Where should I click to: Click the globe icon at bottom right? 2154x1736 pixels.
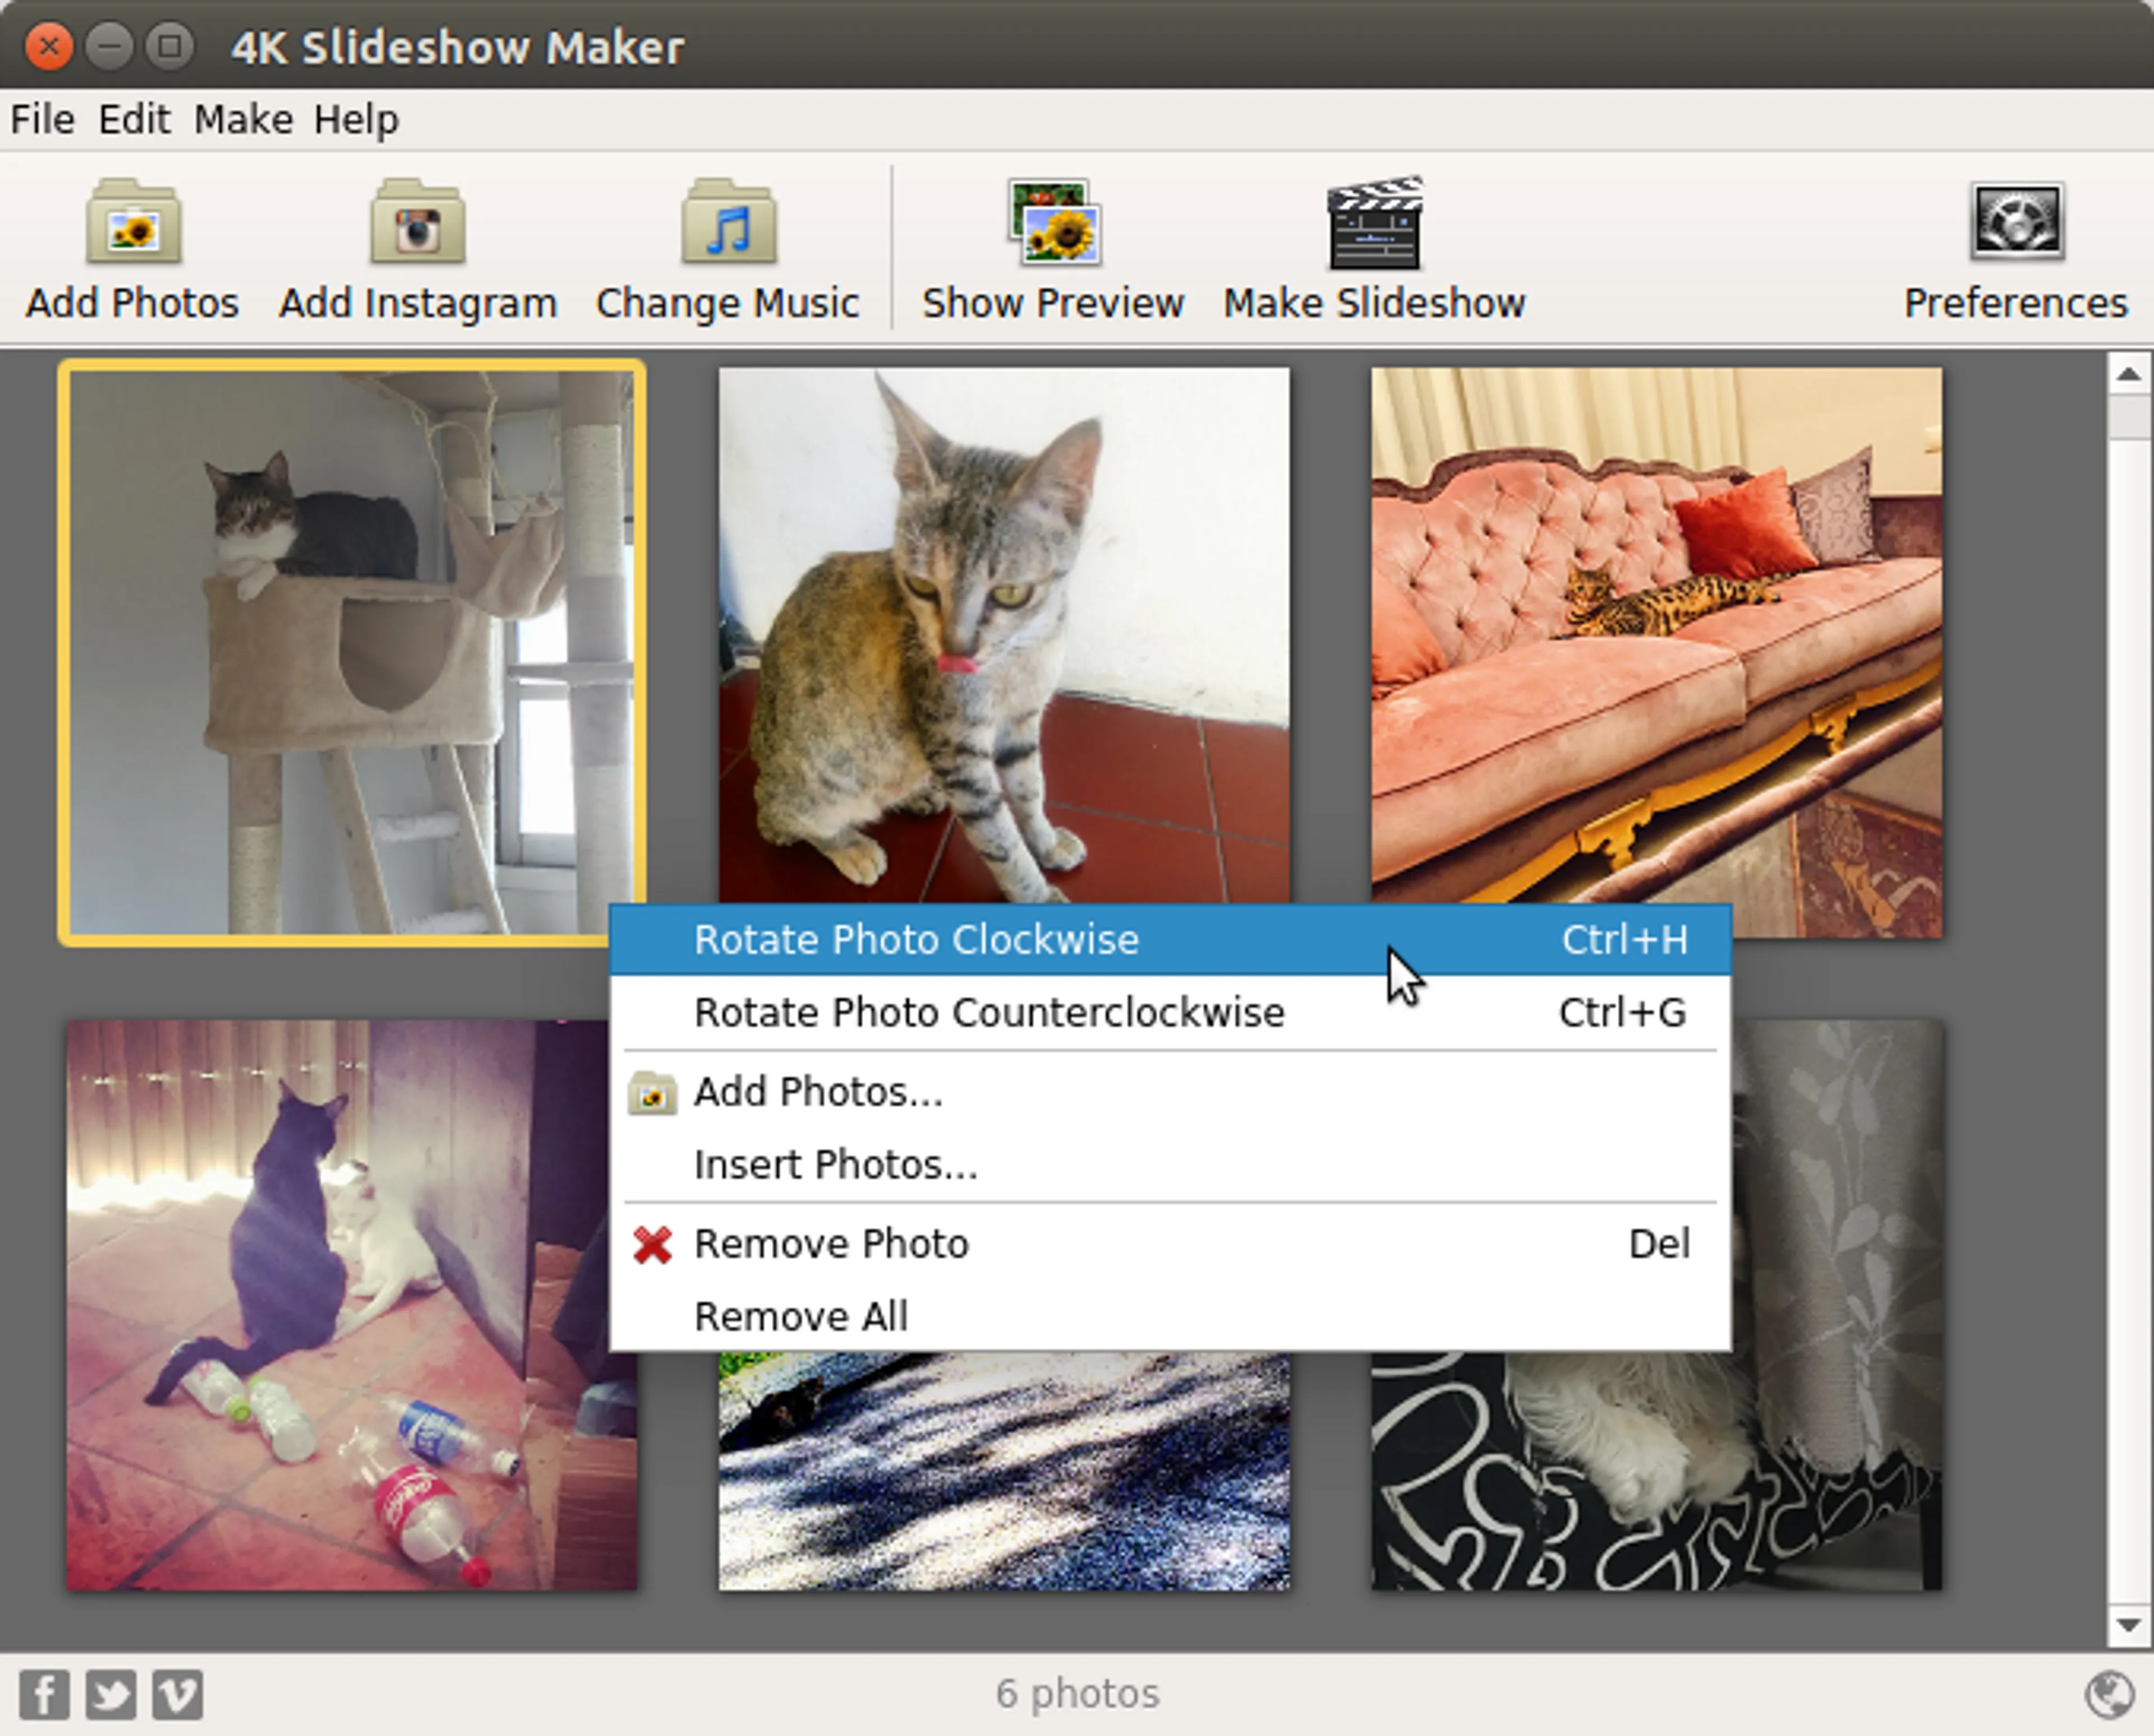tap(2109, 1694)
